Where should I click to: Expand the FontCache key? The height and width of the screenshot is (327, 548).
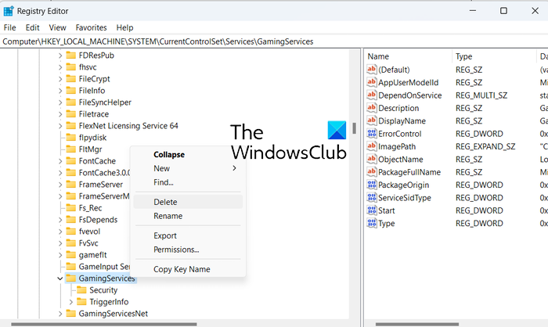point(60,161)
